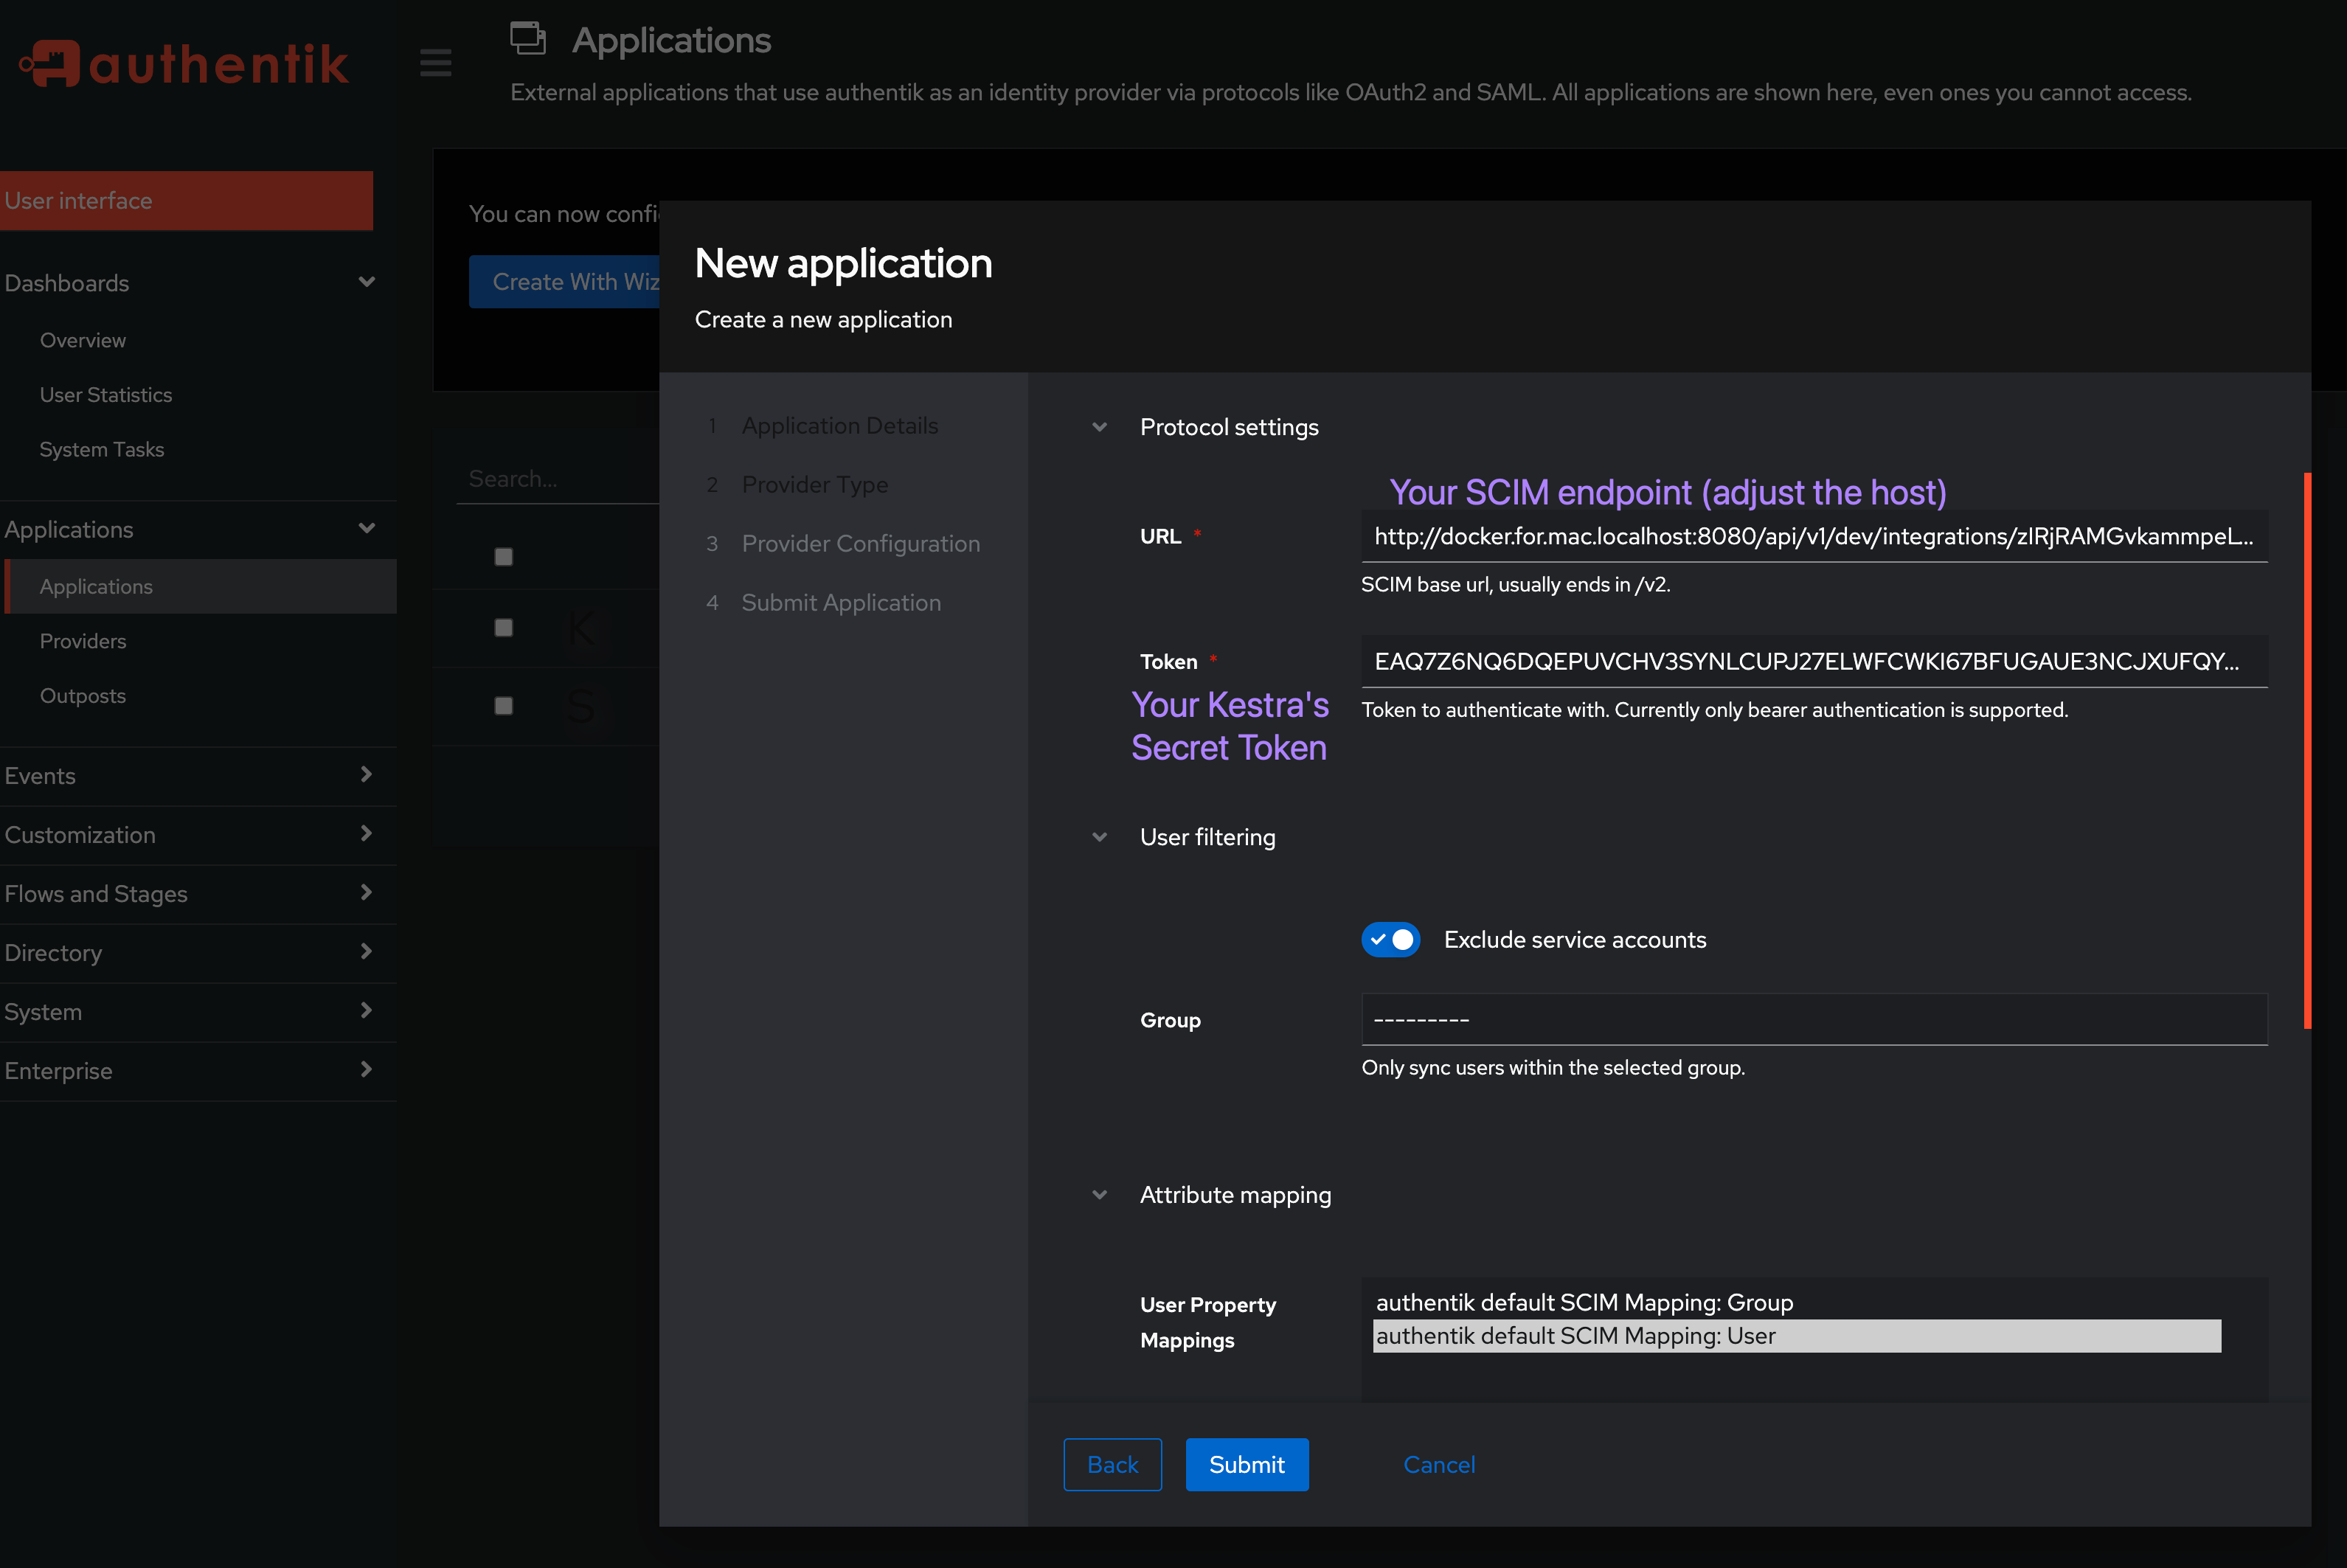Open the hamburger navigation menu
Screen dimensions: 2347x1568
435,63
